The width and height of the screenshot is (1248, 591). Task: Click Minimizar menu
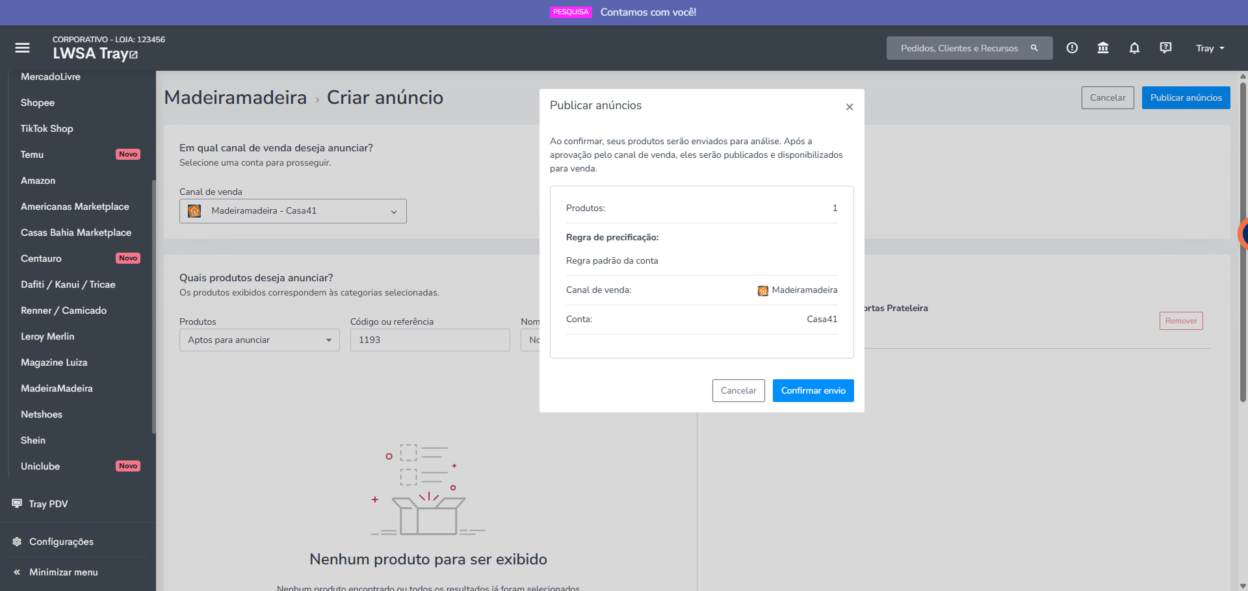(x=63, y=572)
